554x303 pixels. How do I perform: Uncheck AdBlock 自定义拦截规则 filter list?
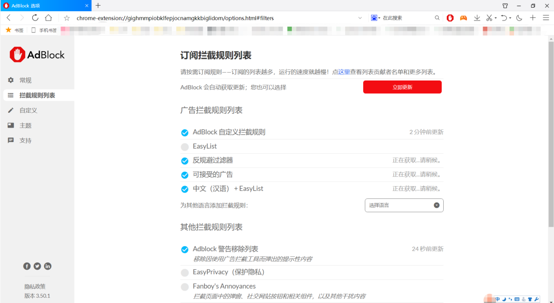click(x=185, y=132)
